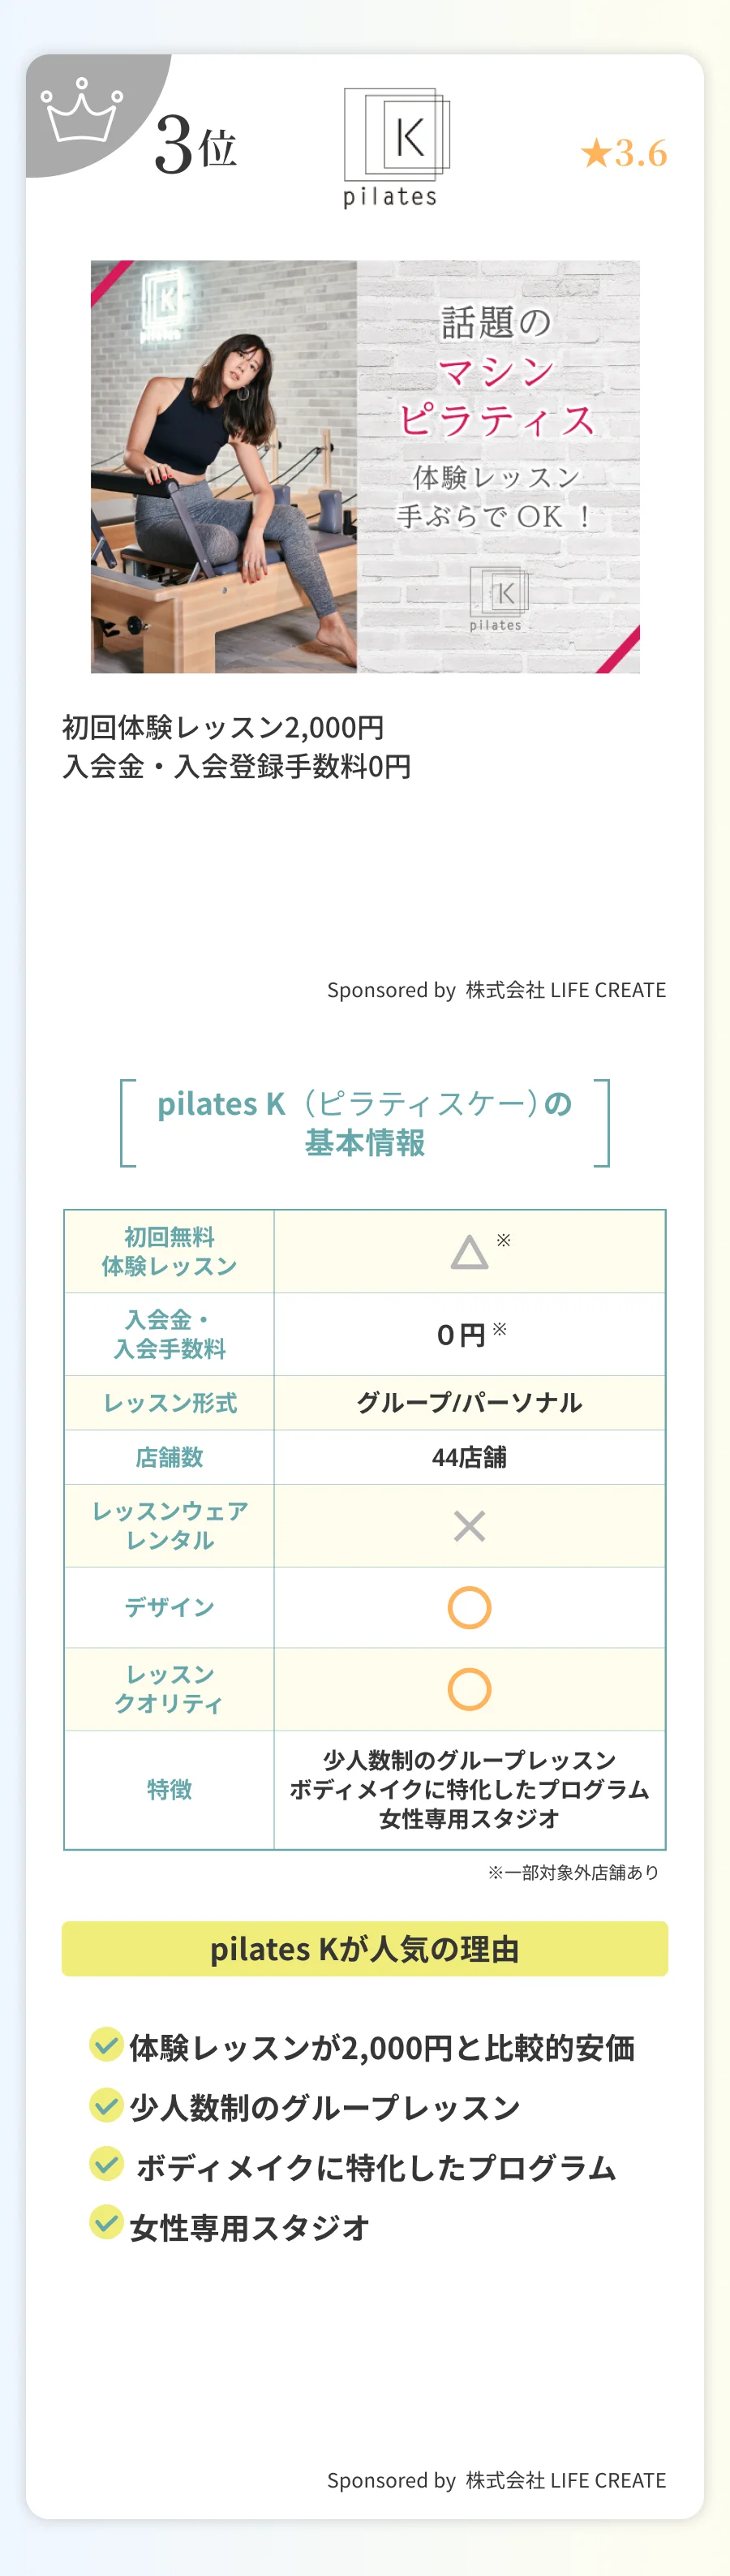
Task: Click the ※一部対象外店舗あり footnote
Action: point(573,1873)
